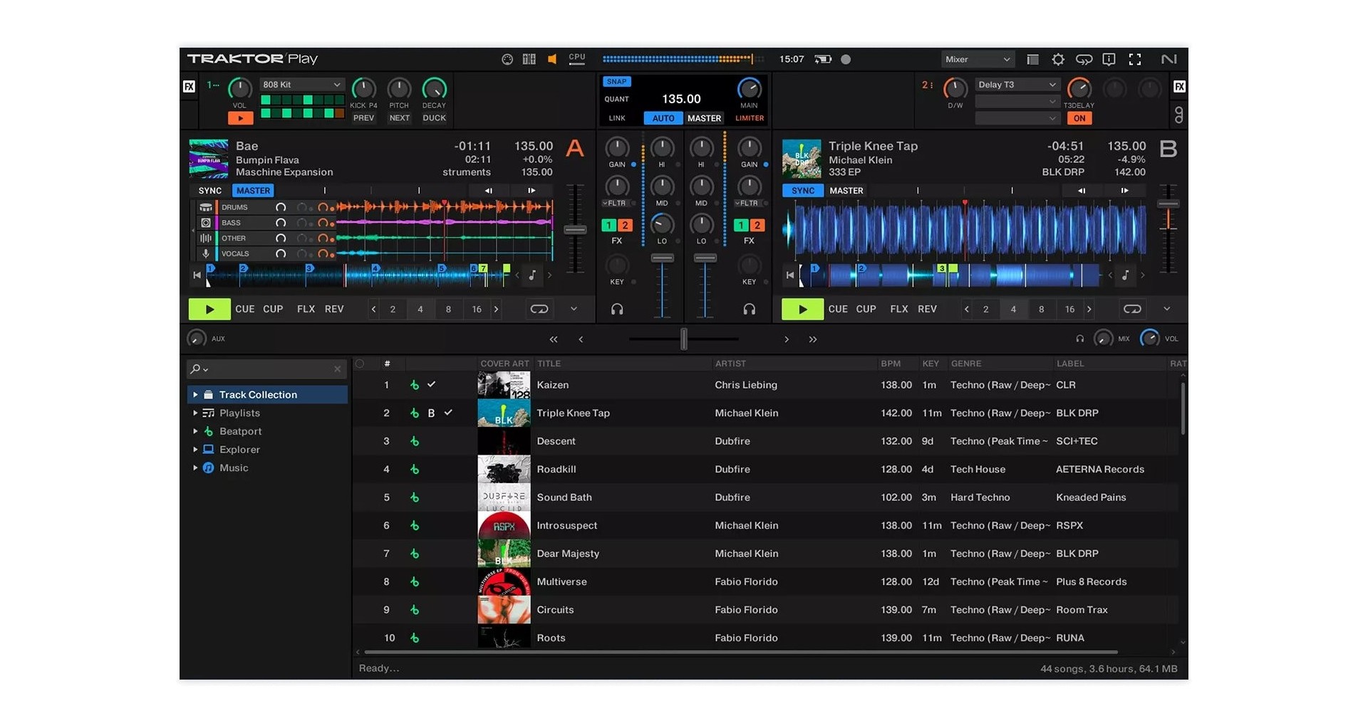Screen dimensions: 1368x728
Task: Enter fullscreen mode with the corner-brackets icon
Action: pos(1135,59)
